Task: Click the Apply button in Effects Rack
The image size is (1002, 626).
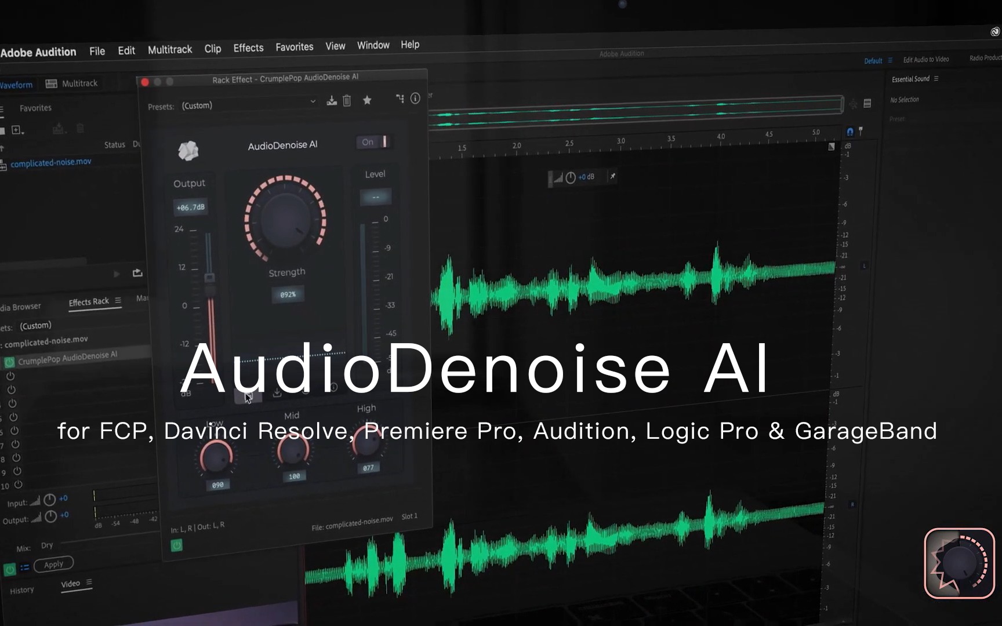Action: click(x=53, y=564)
